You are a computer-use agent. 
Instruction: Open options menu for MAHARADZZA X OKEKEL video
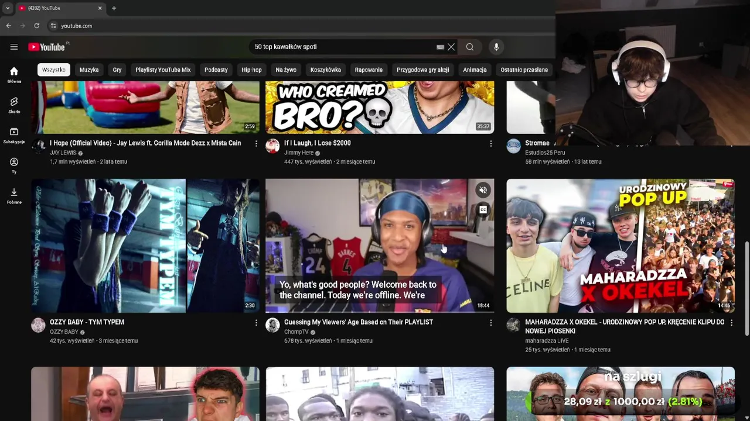tap(731, 322)
